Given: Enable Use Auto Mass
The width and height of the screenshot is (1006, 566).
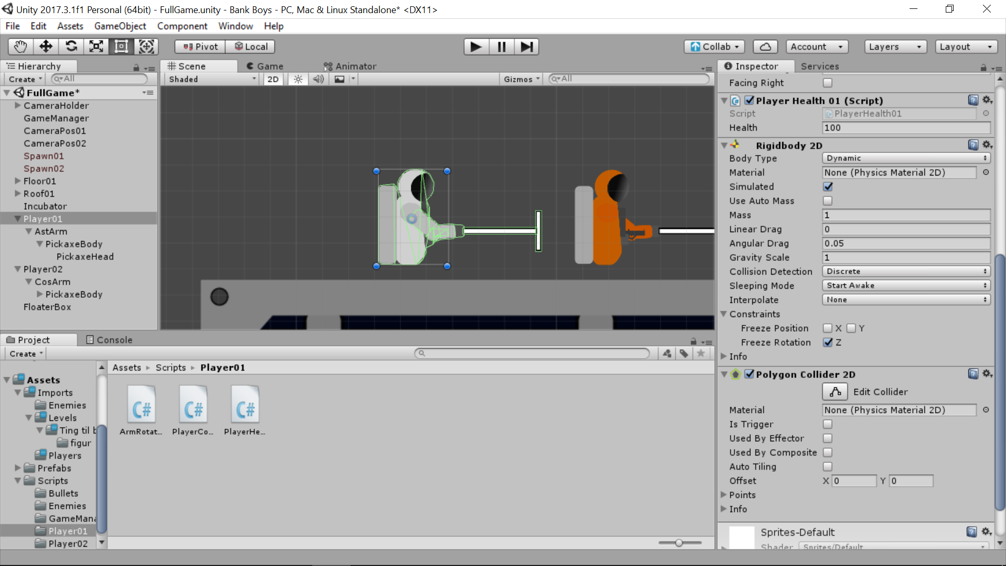Looking at the screenshot, I should coord(827,201).
